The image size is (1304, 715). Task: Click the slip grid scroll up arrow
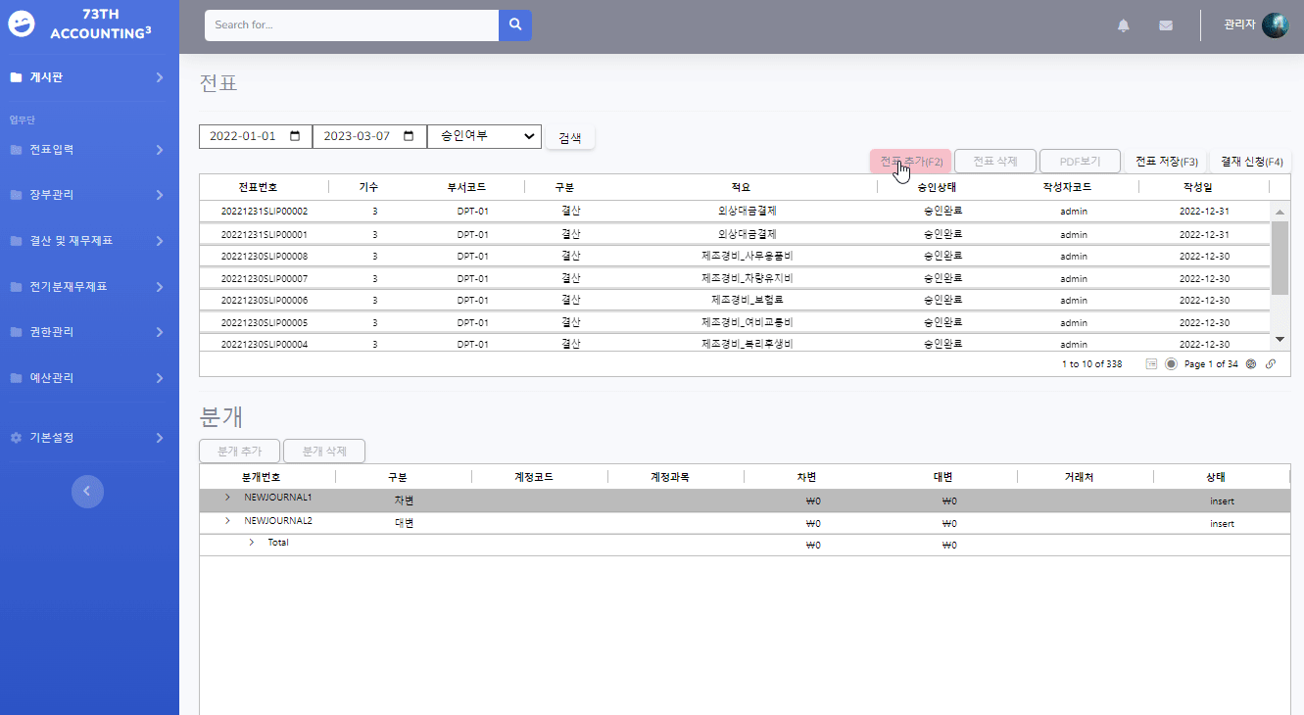(1280, 211)
